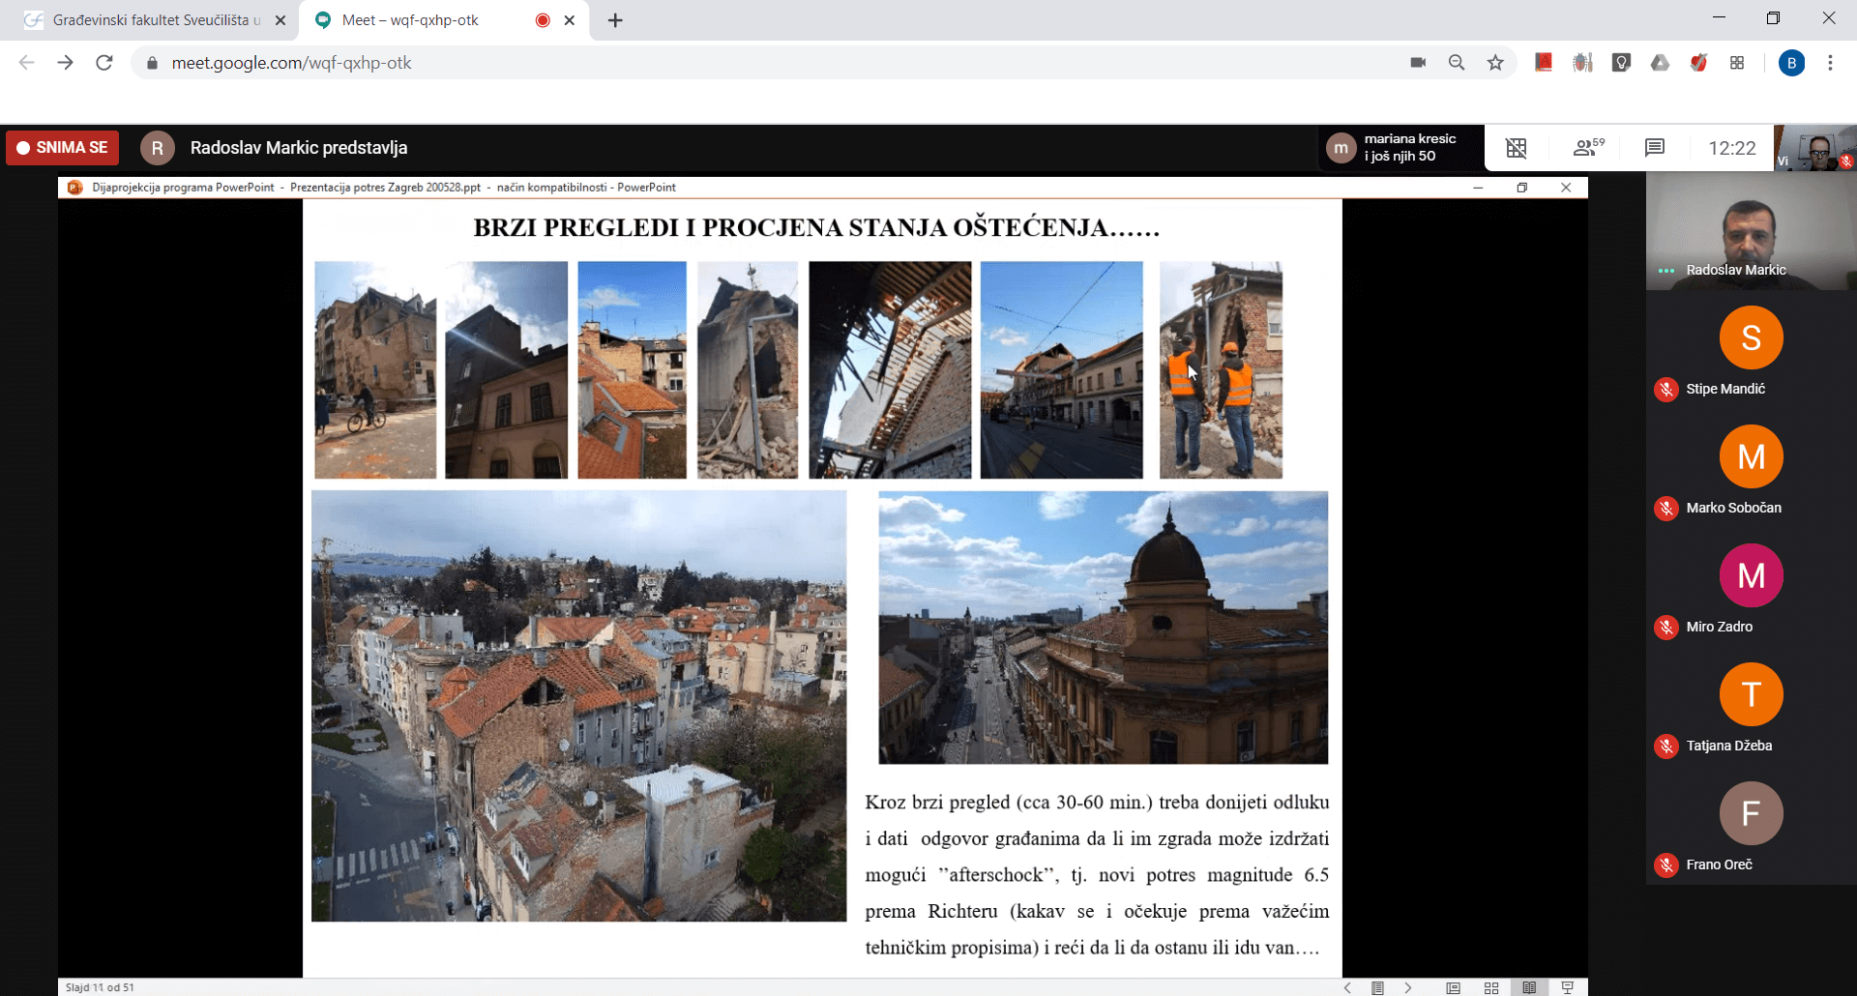Click Miro Zadro's pink M avatar

(x=1751, y=575)
